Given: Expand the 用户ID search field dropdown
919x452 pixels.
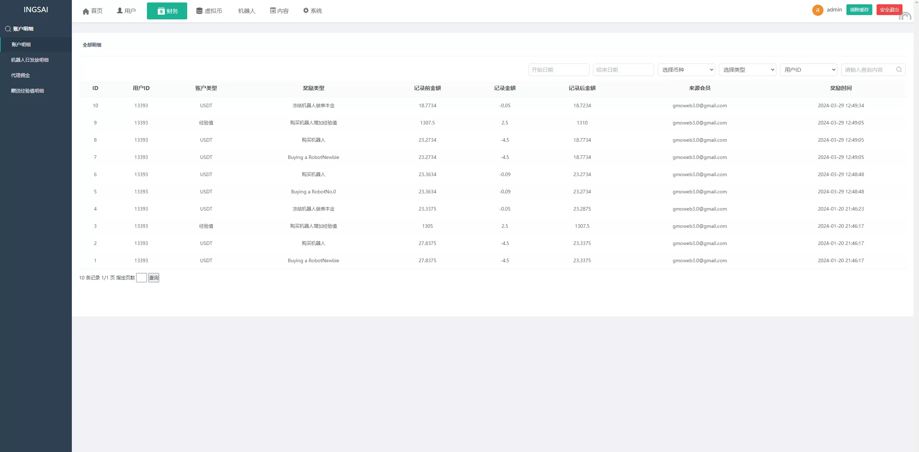Looking at the screenshot, I should [x=808, y=70].
